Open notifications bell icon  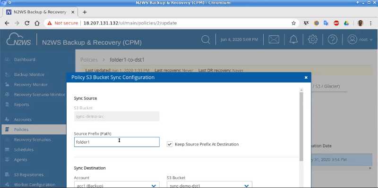coord(293,40)
